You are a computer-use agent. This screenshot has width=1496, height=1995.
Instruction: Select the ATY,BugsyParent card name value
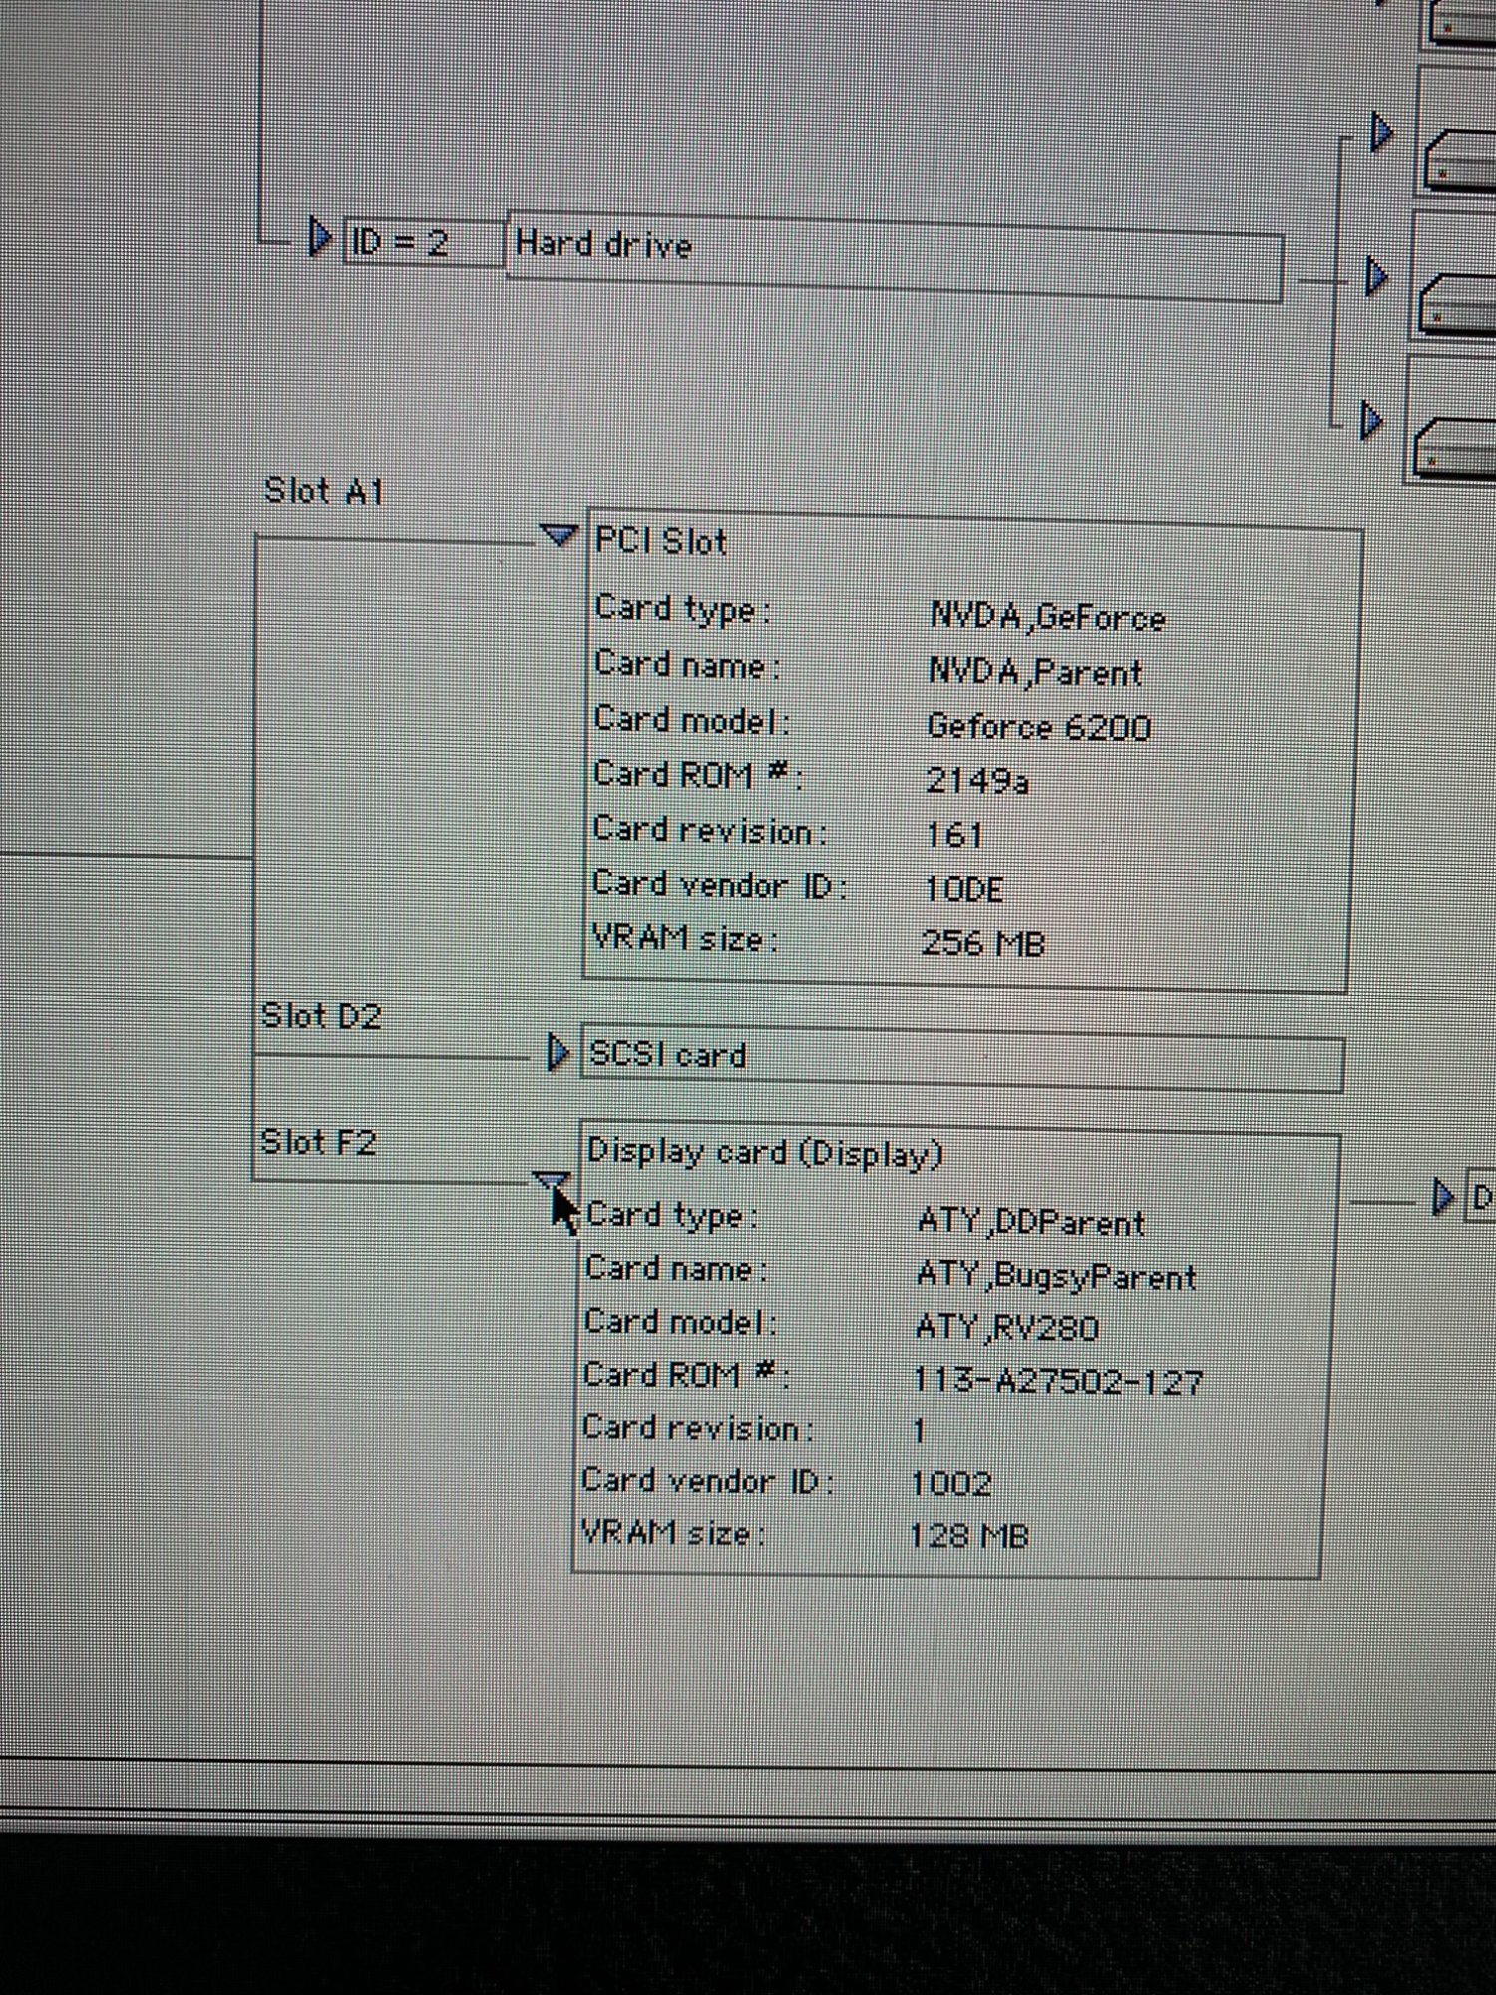[x=1055, y=1276]
